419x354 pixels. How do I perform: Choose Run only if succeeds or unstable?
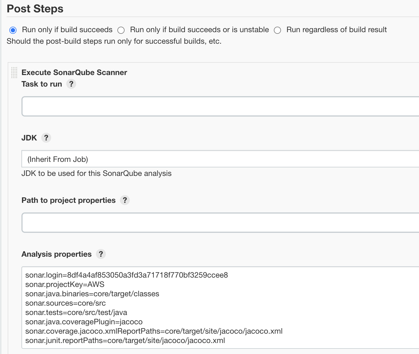point(121,30)
